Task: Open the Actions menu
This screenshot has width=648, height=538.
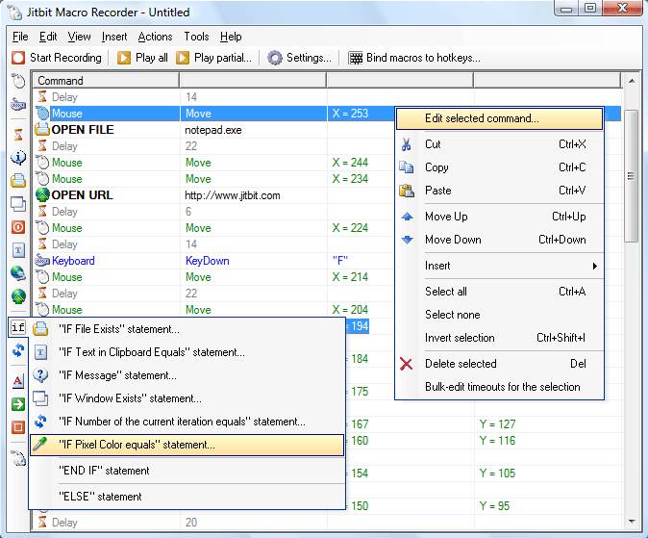Action: point(155,37)
